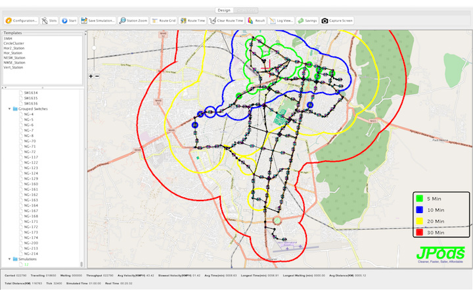Image resolution: width=473 pixels, height=290 pixels.
Task: Show the Route Grid
Action: click(x=164, y=20)
